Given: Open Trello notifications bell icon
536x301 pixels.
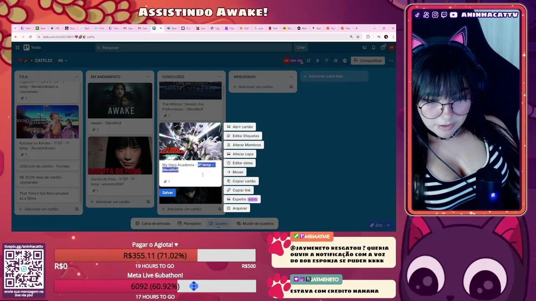Looking at the screenshot, I should (374, 48).
